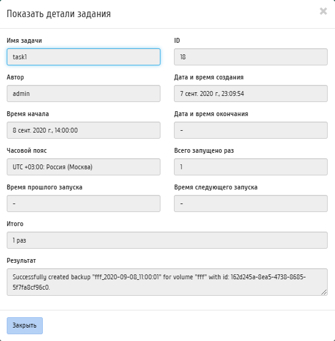Click inside the Результат text area
The width and height of the screenshot is (335, 341).
tap(167, 282)
